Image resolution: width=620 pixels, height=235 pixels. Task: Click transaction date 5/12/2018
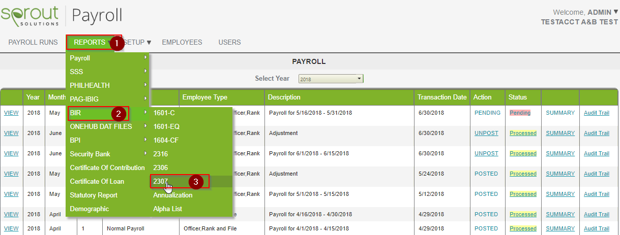coord(430,194)
